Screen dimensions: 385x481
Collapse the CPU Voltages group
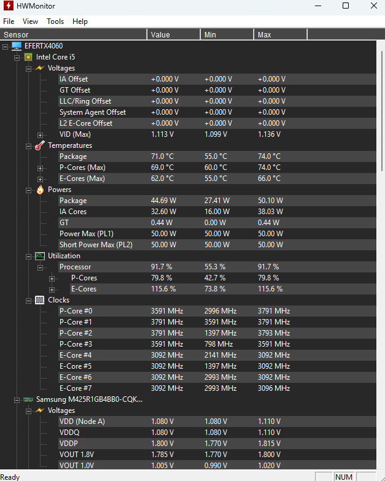pyautogui.click(x=28, y=69)
